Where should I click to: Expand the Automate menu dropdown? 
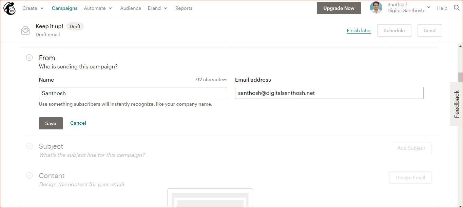pyautogui.click(x=98, y=8)
